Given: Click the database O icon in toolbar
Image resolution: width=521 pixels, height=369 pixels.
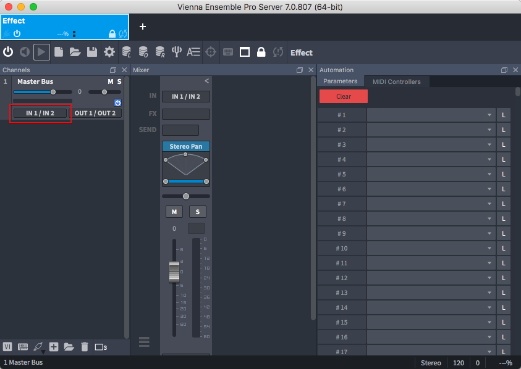Looking at the screenshot, I should [143, 52].
